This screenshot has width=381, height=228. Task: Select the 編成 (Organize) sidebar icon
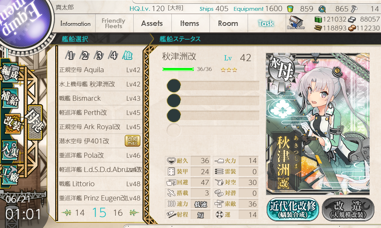[10, 73]
